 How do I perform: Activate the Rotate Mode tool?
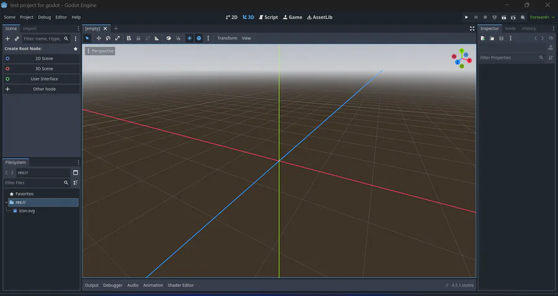[x=108, y=38]
